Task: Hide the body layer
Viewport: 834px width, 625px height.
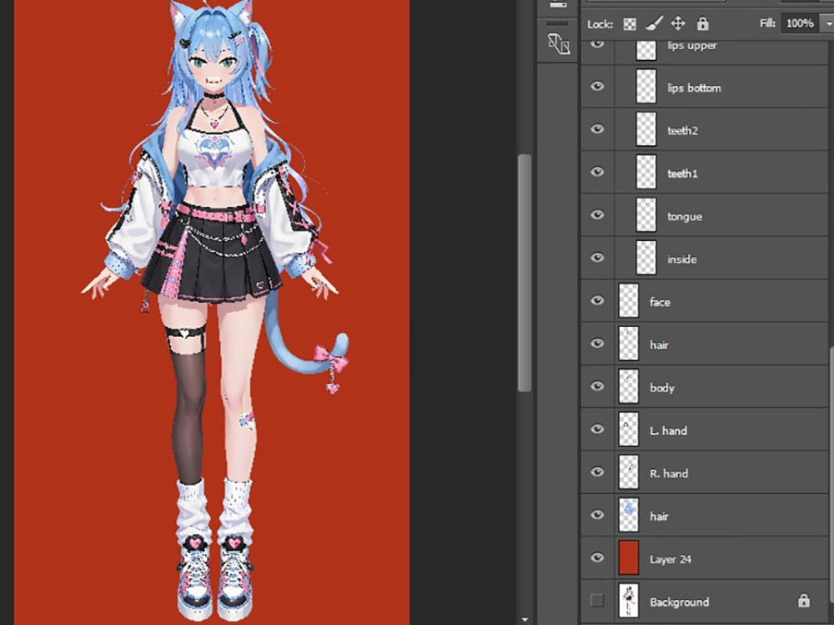Action: tap(597, 386)
